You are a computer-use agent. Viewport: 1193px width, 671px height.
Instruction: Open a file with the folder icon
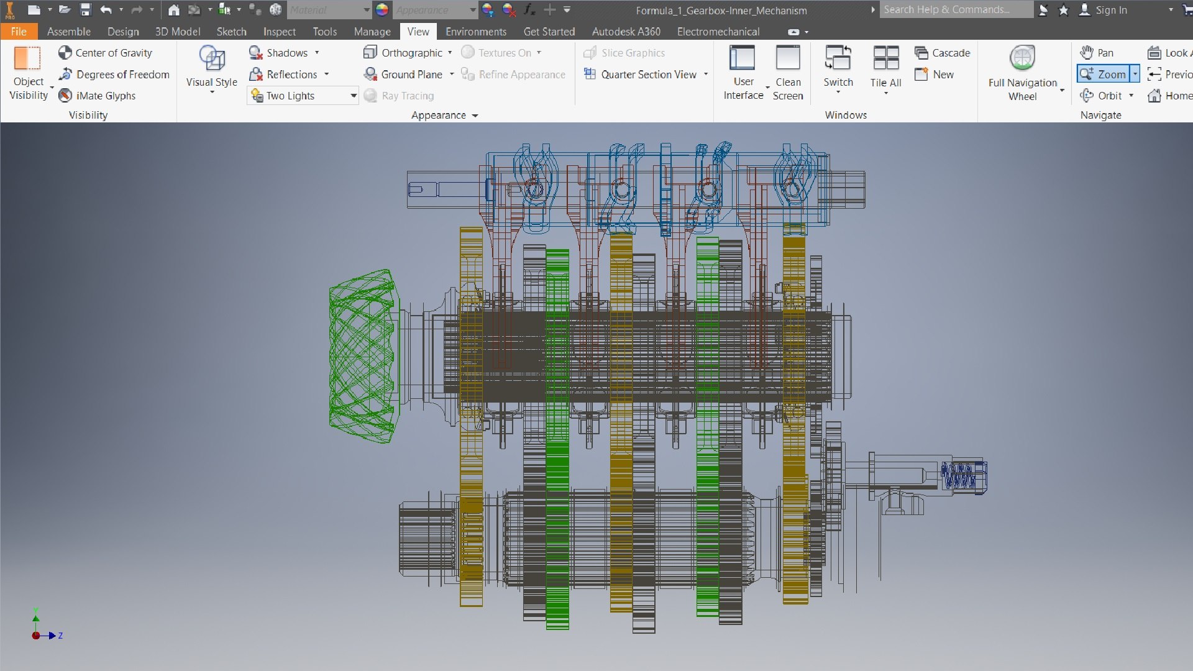pos(65,9)
